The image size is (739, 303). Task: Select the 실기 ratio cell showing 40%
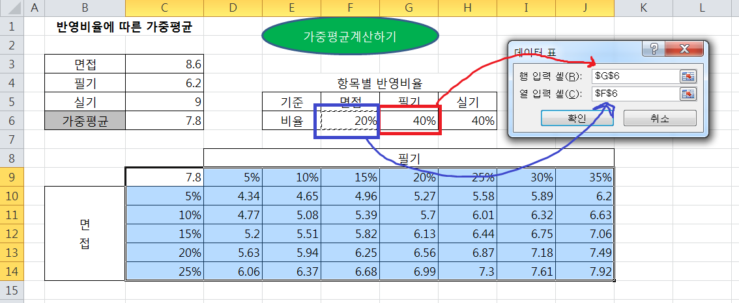[467, 121]
